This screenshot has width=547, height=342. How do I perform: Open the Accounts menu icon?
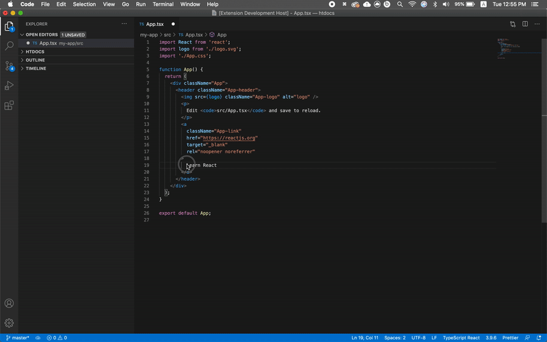pos(10,303)
